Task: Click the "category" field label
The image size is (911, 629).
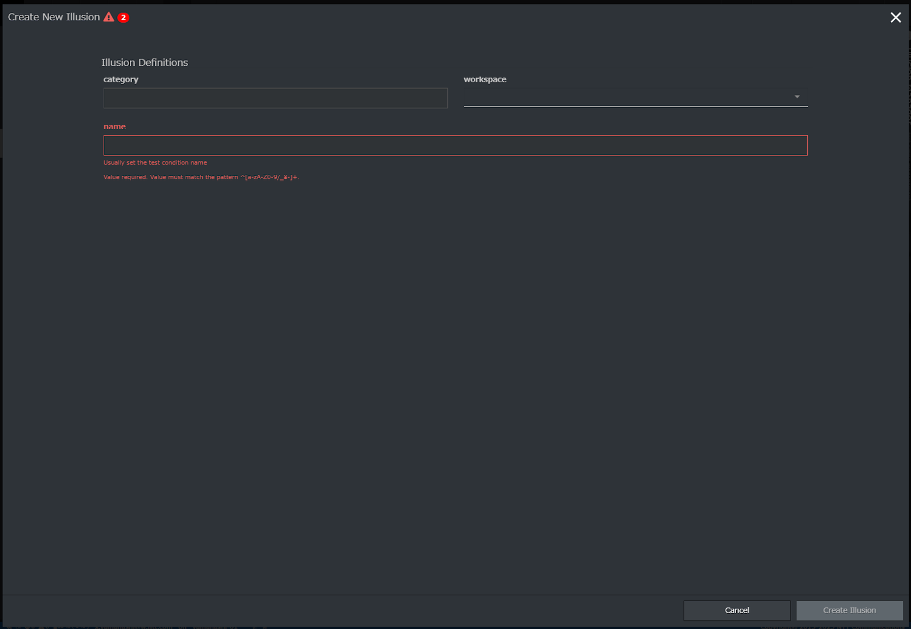Action: pos(121,79)
